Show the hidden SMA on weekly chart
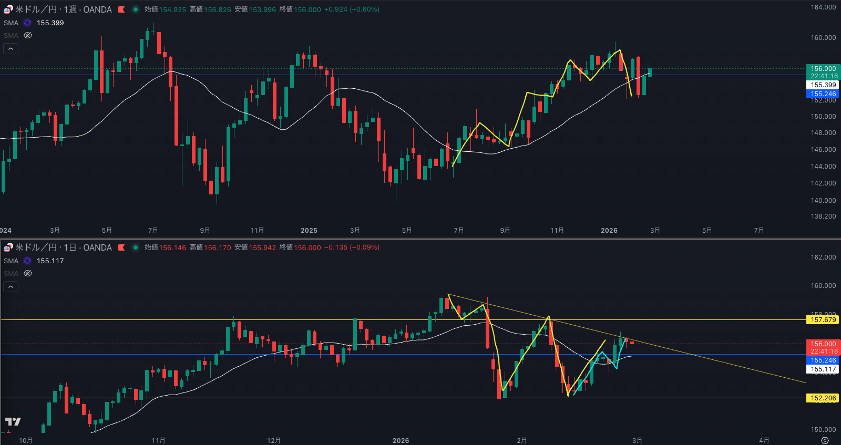Image resolution: width=841 pixels, height=445 pixels. 28,35
